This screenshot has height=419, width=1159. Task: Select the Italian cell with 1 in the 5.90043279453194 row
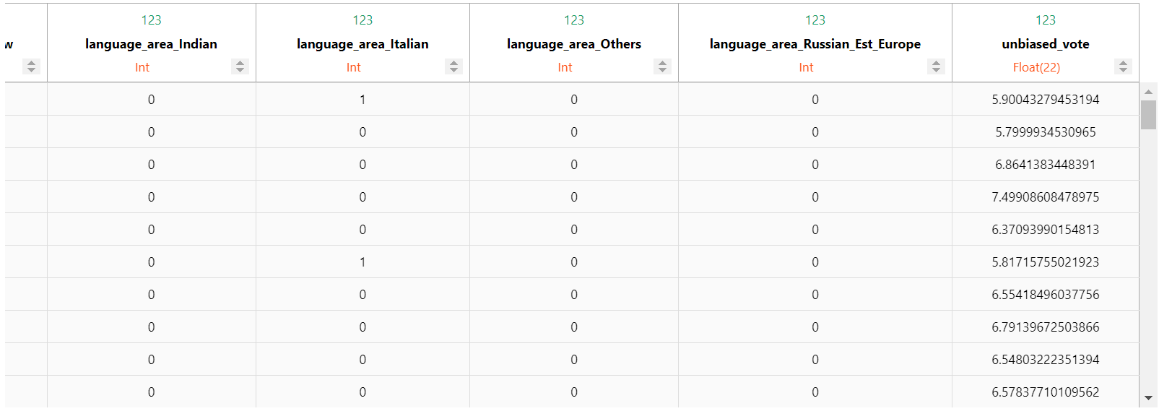click(x=363, y=100)
